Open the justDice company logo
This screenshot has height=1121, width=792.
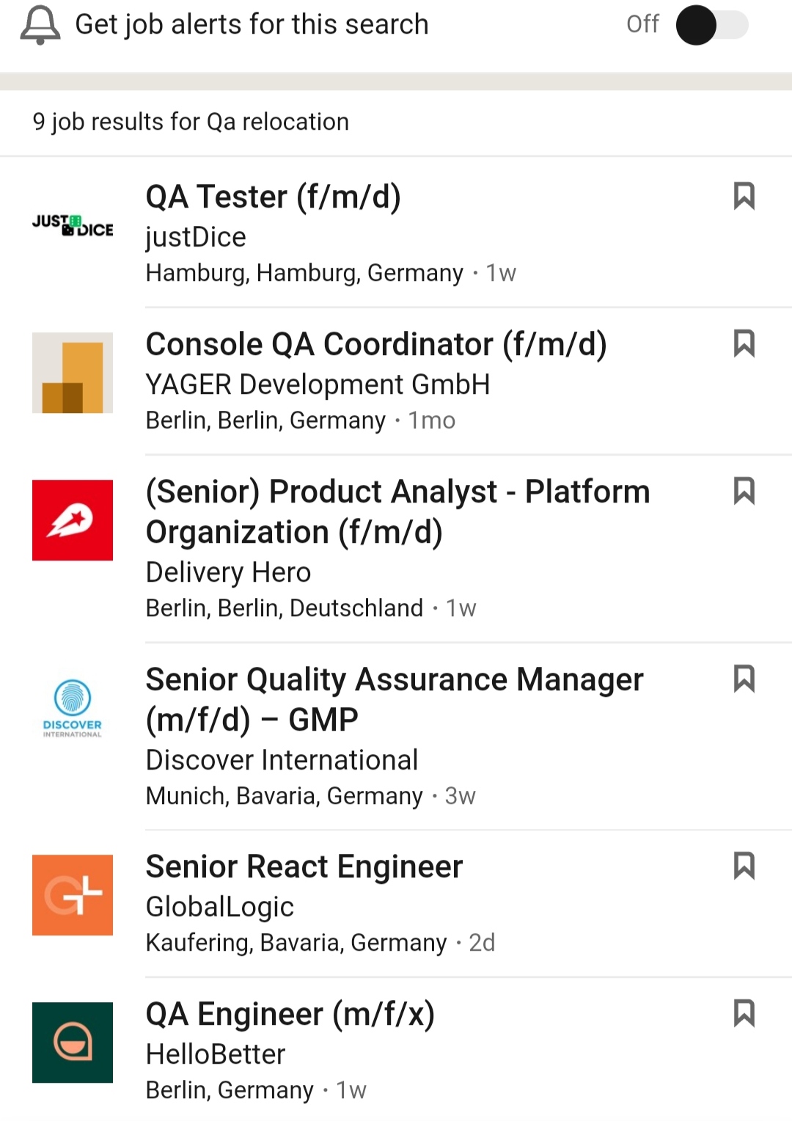pos(73,225)
